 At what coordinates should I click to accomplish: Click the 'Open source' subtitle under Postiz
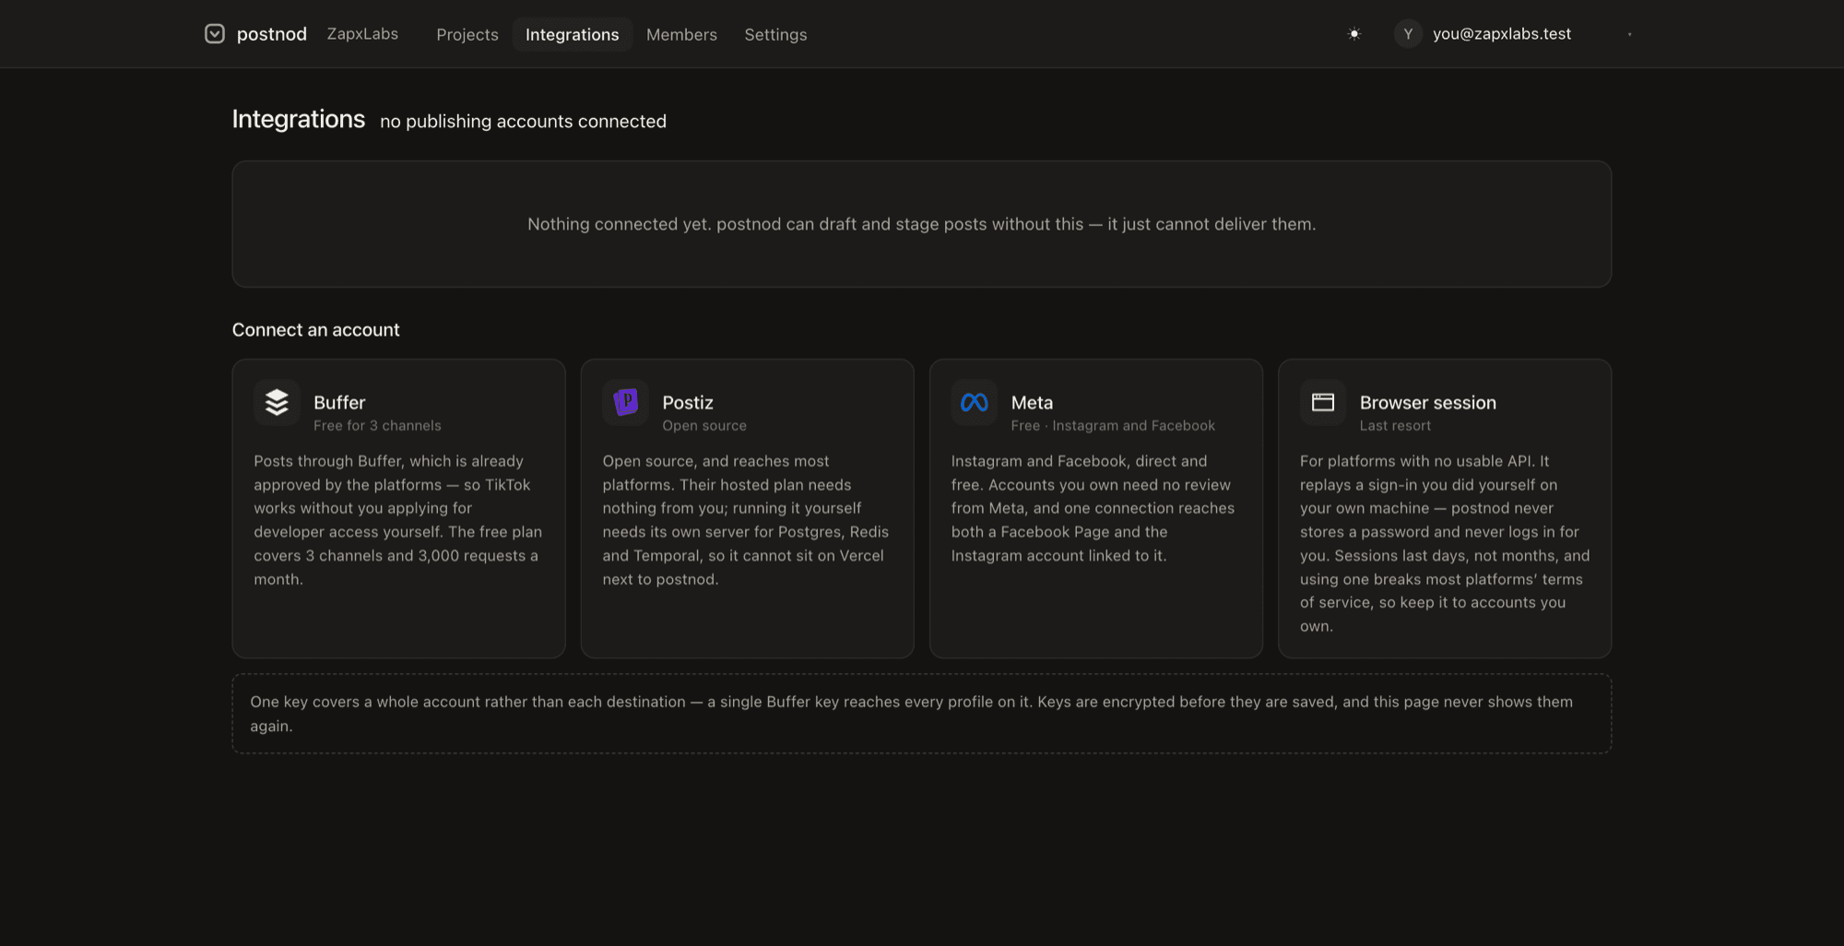tap(704, 426)
